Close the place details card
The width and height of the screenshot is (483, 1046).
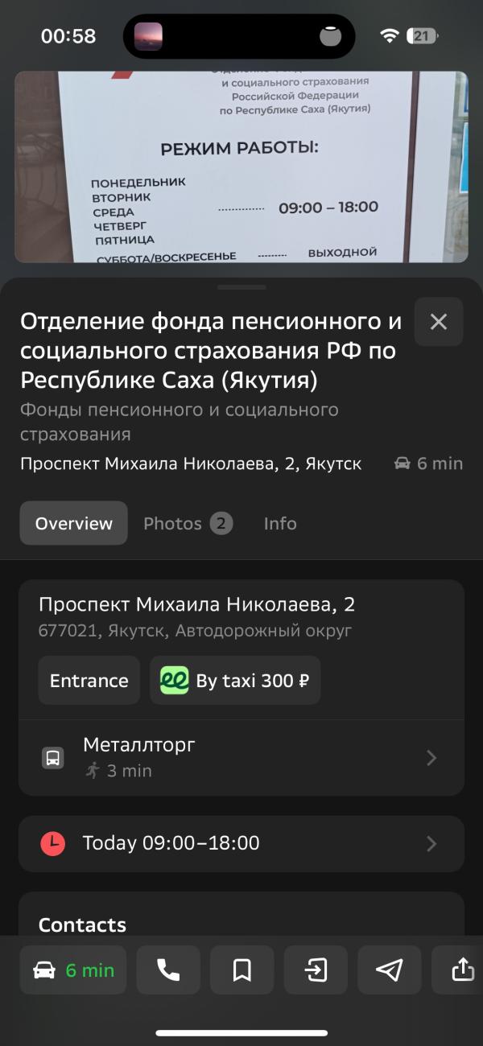tap(439, 322)
